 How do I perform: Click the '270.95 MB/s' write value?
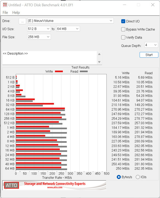[x=120, y=109]
